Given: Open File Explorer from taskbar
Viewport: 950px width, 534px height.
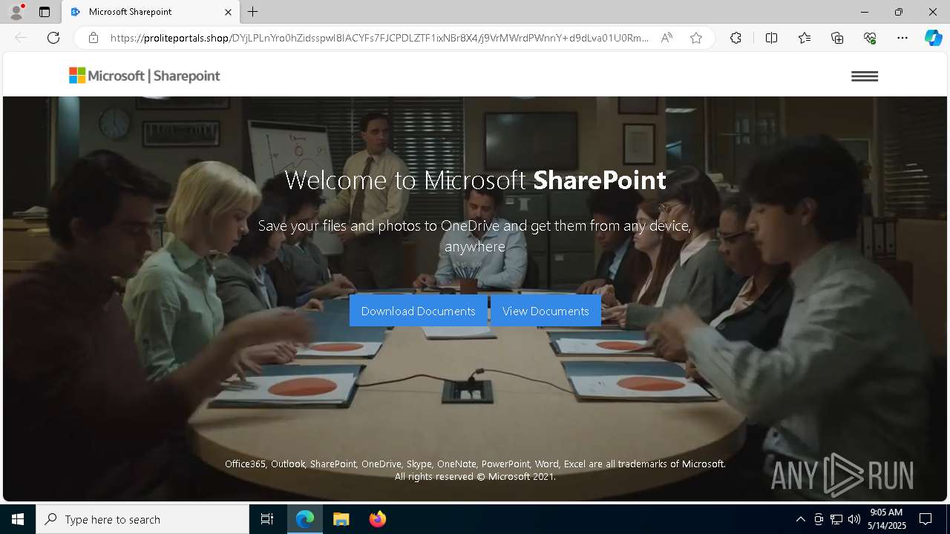Looking at the screenshot, I should (341, 519).
